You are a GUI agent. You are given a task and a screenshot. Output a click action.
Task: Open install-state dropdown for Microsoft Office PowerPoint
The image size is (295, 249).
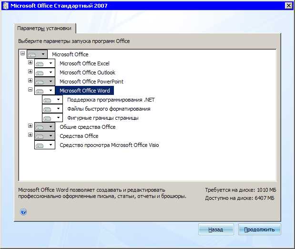45,82
